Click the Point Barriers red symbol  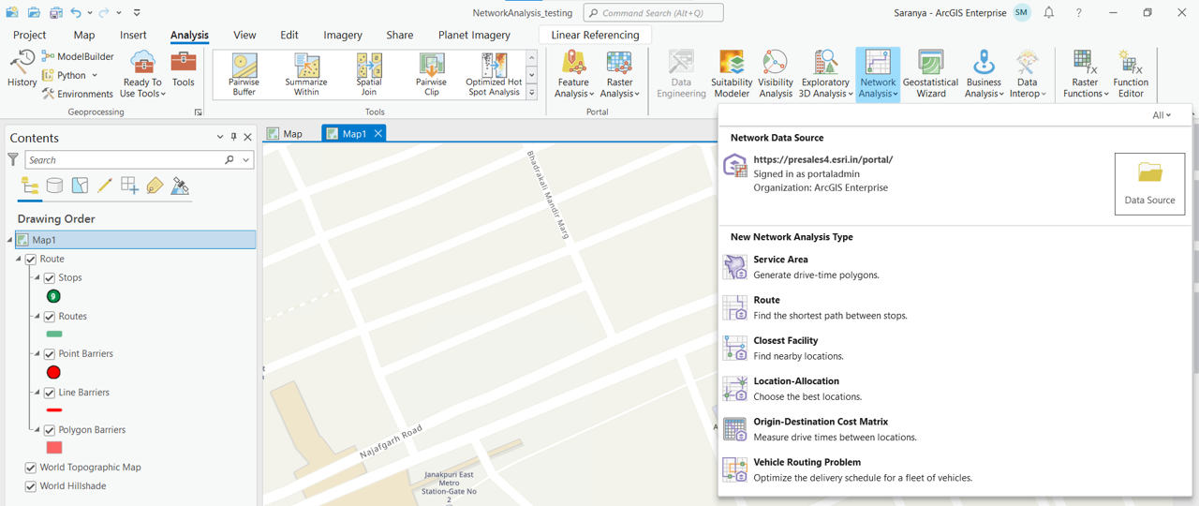(x=53, y=373)
